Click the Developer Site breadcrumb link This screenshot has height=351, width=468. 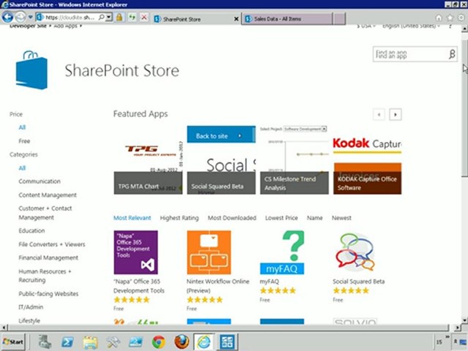click(x=28, y=26)
